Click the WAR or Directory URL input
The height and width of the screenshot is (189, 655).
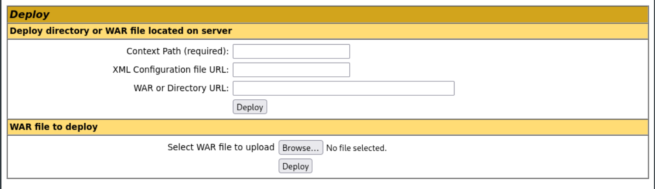(344, 88)
